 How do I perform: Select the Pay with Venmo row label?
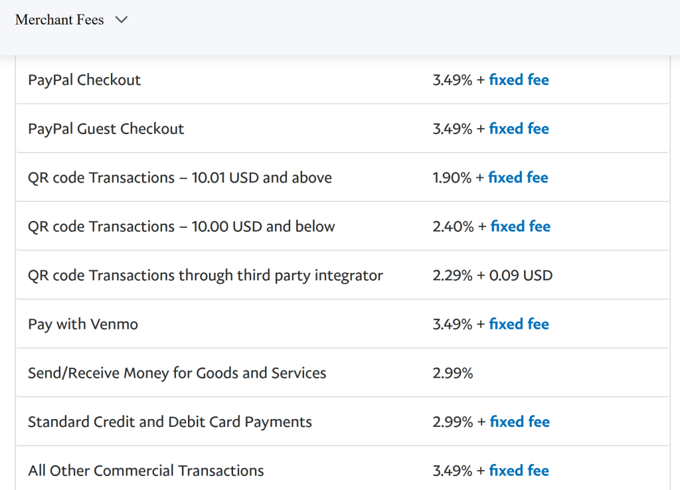(x=83, y=324)
